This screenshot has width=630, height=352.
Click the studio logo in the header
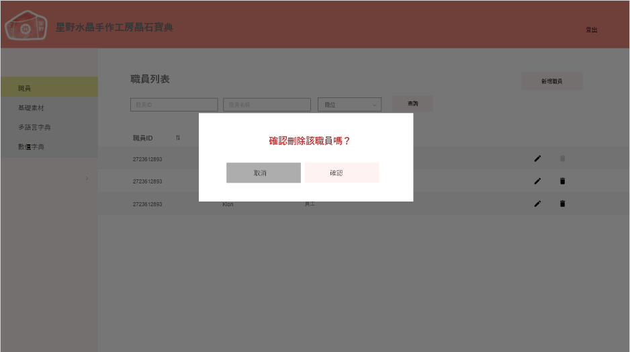(x=27, y=26)
